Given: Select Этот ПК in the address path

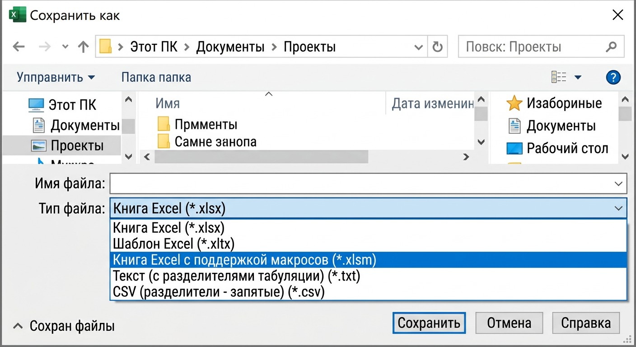Looking at the screenshot, I should pos(154,47).
